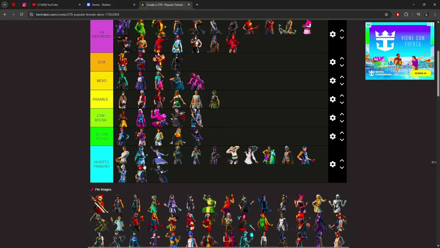
Task: Click the orange CITA tier label
Action: pos(101,62)
